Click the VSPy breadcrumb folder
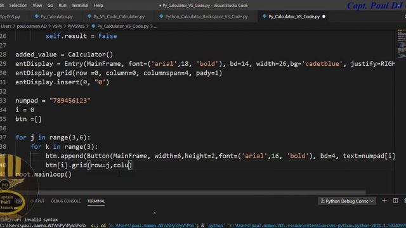Viewport: 406px width, 228px height. click(57, 26)
